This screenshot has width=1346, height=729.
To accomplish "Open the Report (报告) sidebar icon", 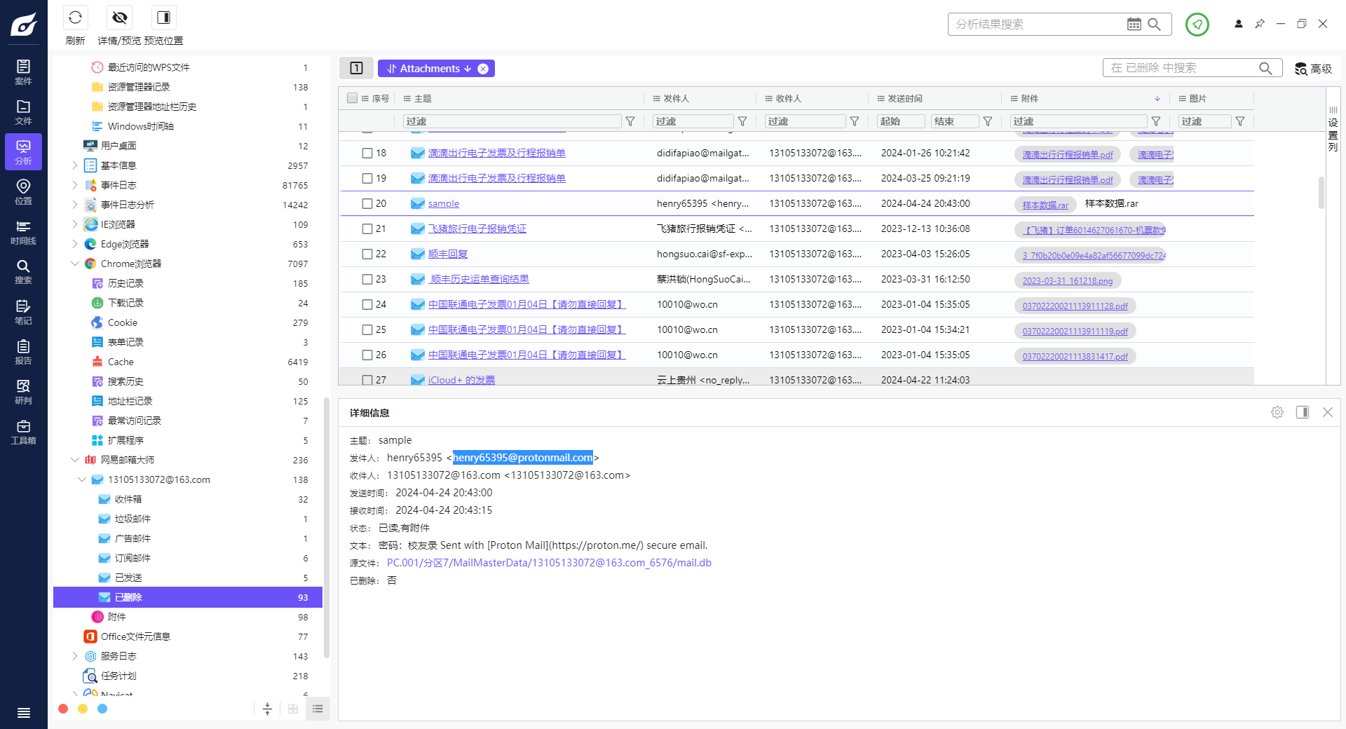I will point(23,352).
